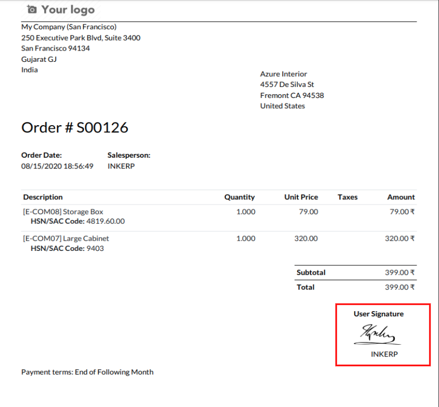
Task: Click the 'Taxes' column header
Action: point(347,197)
